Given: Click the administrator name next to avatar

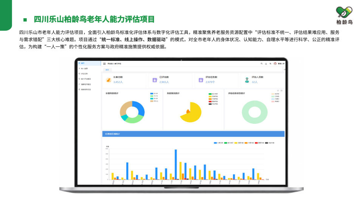Looking at the screenshot, I should click(x=281, y=63).
